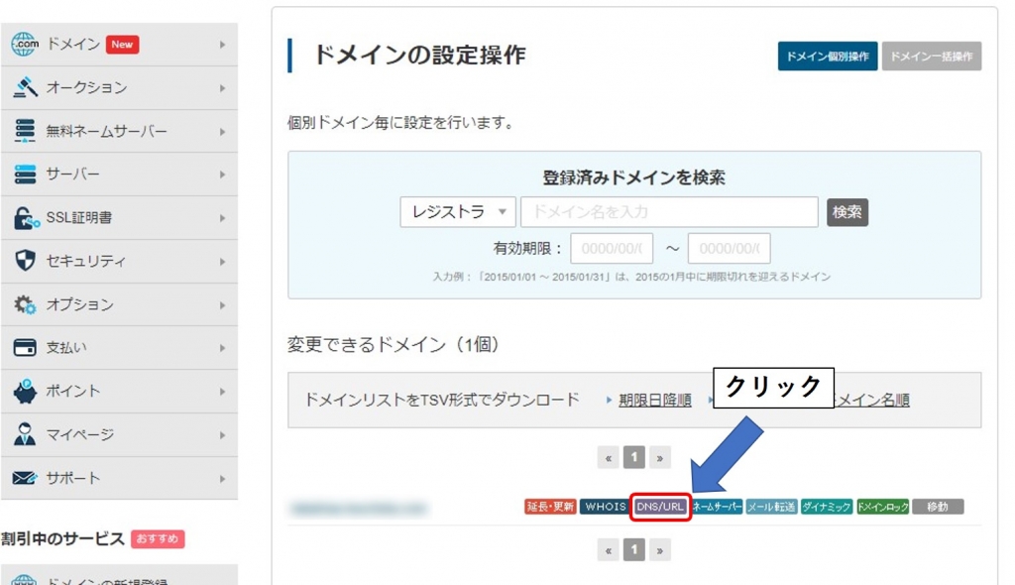Viewport: 1015px width, 585px height.
Task: Click the DNS/URL button
Action: click(x=659, y=507)
